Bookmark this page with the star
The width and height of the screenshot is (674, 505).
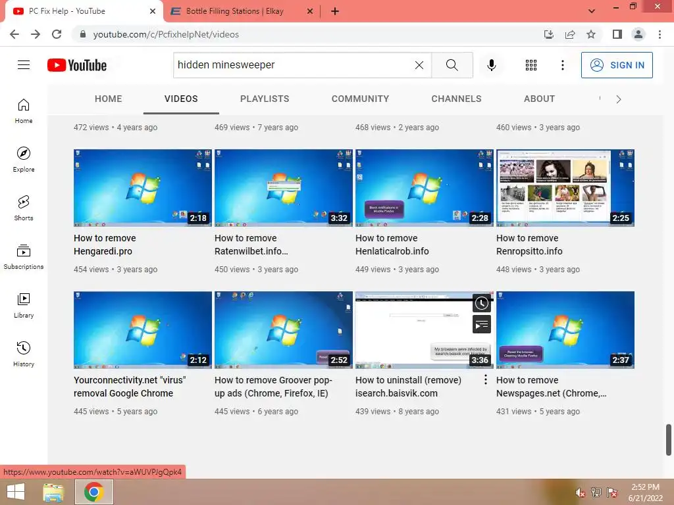click(591, 34)
